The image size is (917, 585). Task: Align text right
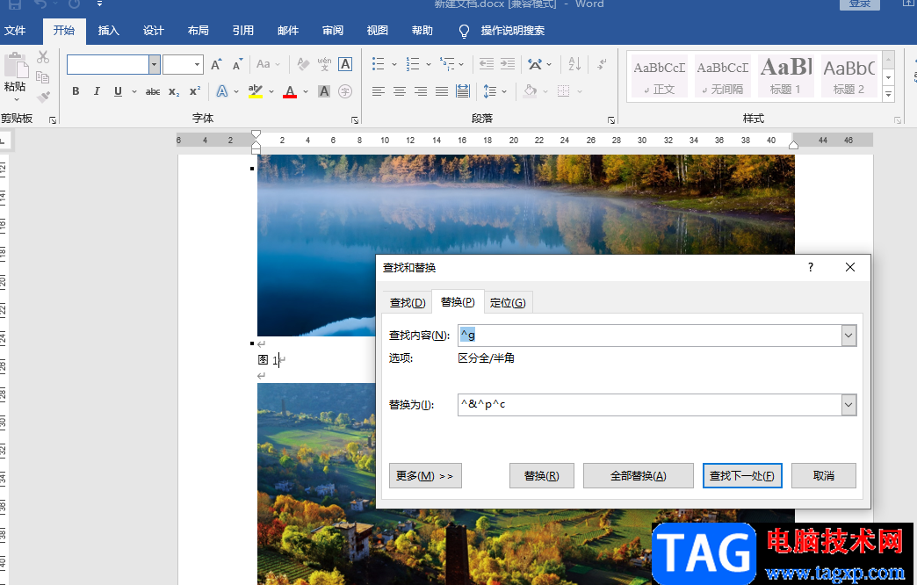[421, 91]
